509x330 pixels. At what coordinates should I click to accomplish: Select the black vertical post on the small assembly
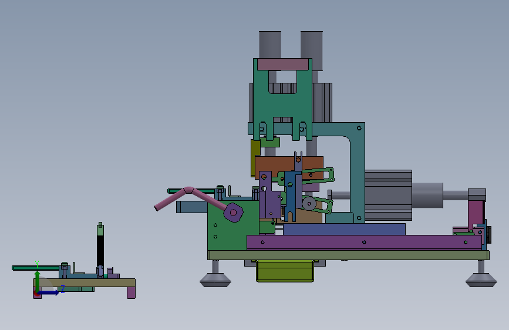(100, 251)
